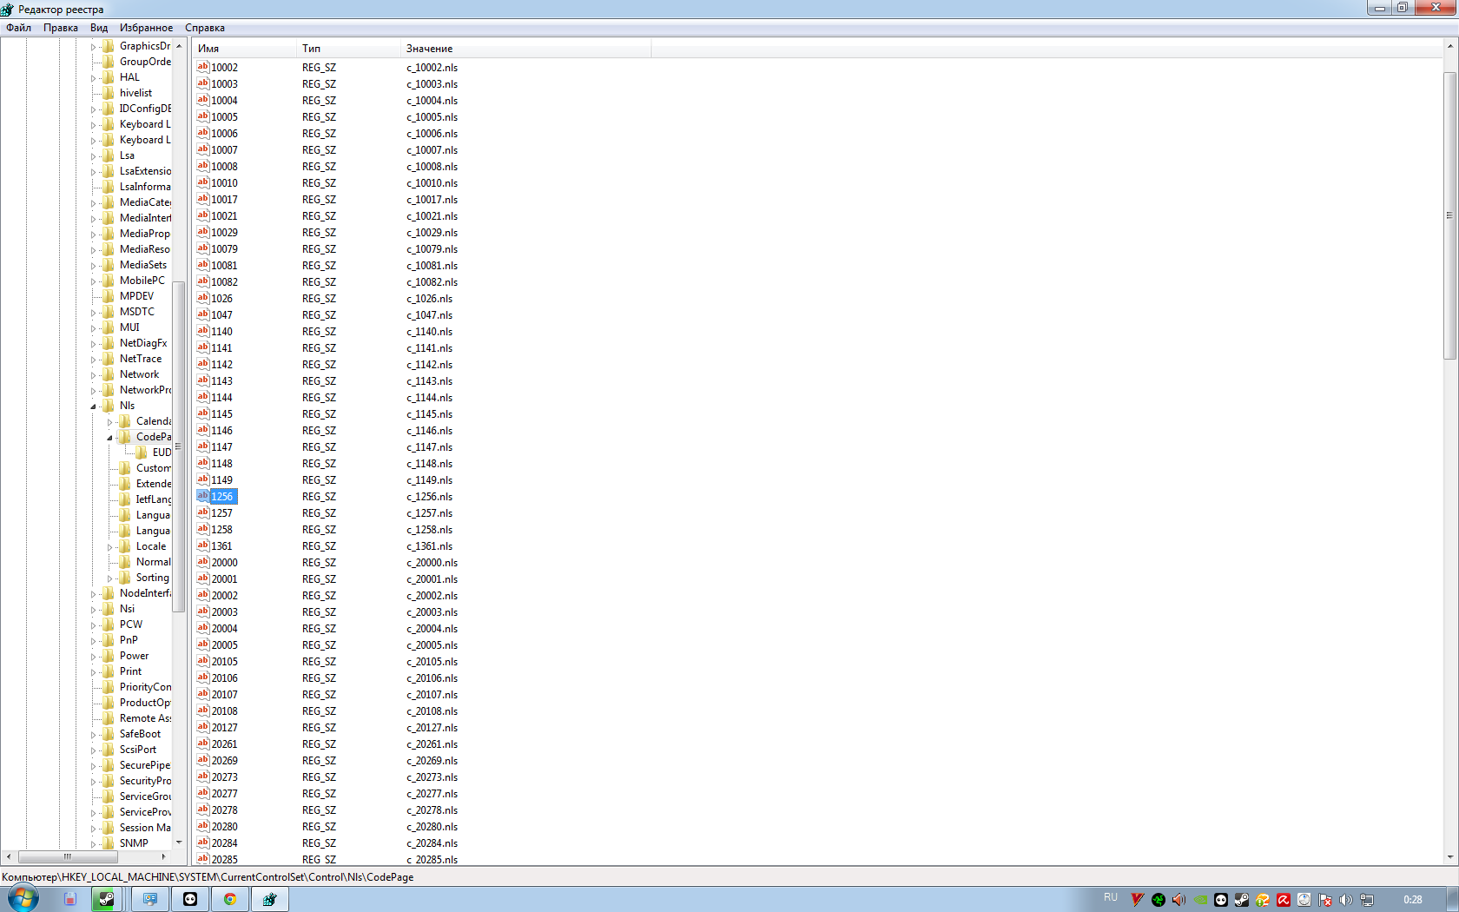This screenshot has height=912, width=1459.
Task: Collapse the CodePage tree node
Action: tap(110, 438)
